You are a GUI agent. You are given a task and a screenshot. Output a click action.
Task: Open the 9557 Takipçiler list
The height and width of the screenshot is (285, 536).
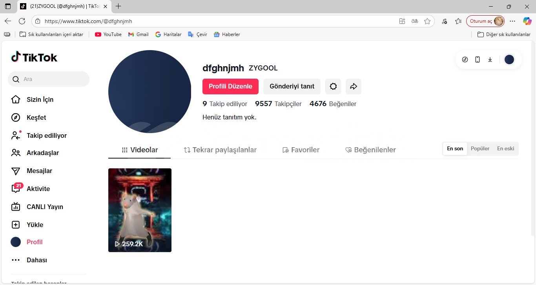[x=278, y=104]
